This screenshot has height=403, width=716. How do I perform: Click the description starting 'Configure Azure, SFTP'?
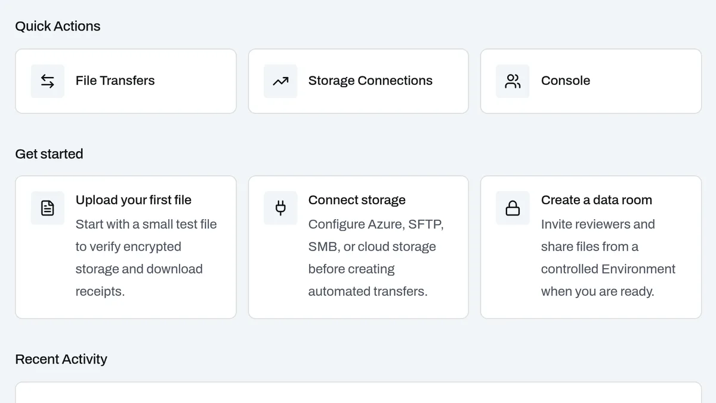point(376,258)
